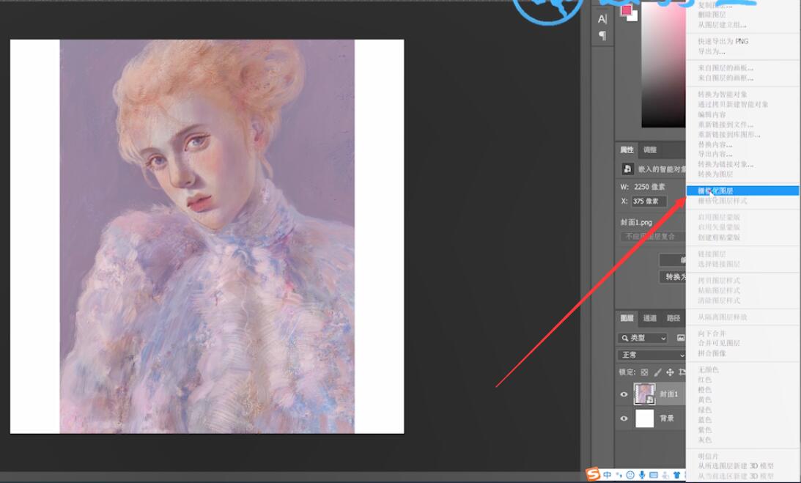801x483 pixels.
Task: Hide the 背景 layer
Action: point(624,418)
